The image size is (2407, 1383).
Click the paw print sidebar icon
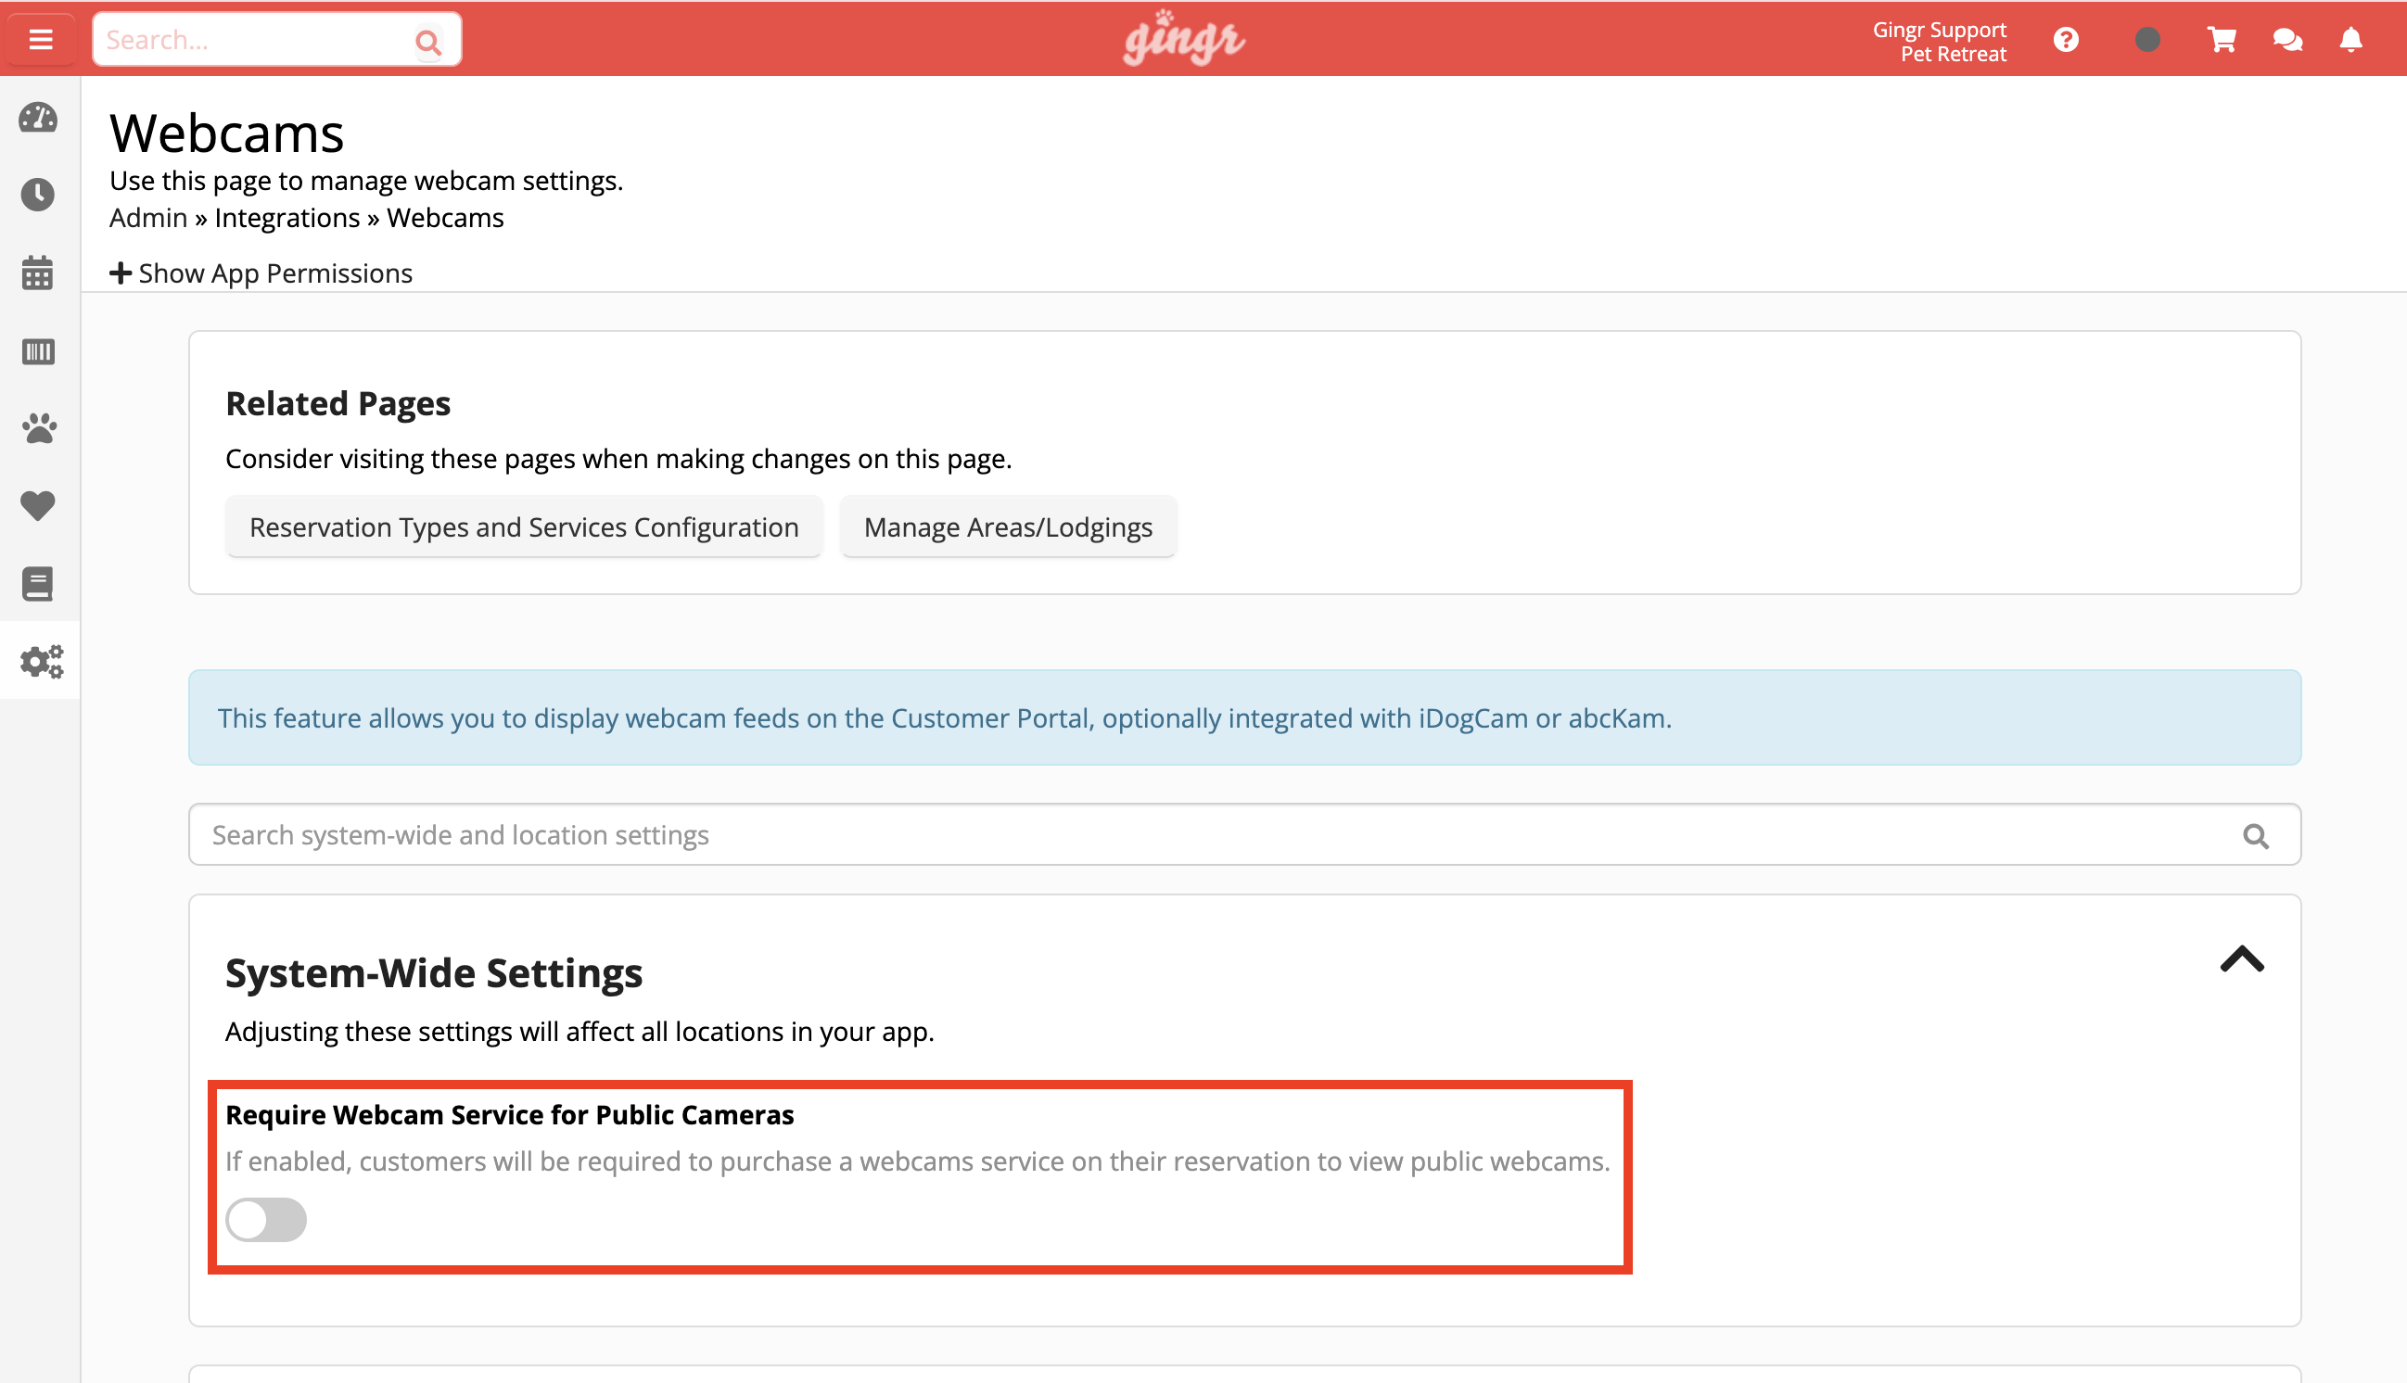coord(38,428)
